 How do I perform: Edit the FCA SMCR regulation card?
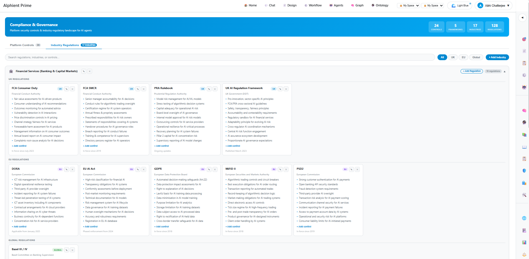pos(138,89)
